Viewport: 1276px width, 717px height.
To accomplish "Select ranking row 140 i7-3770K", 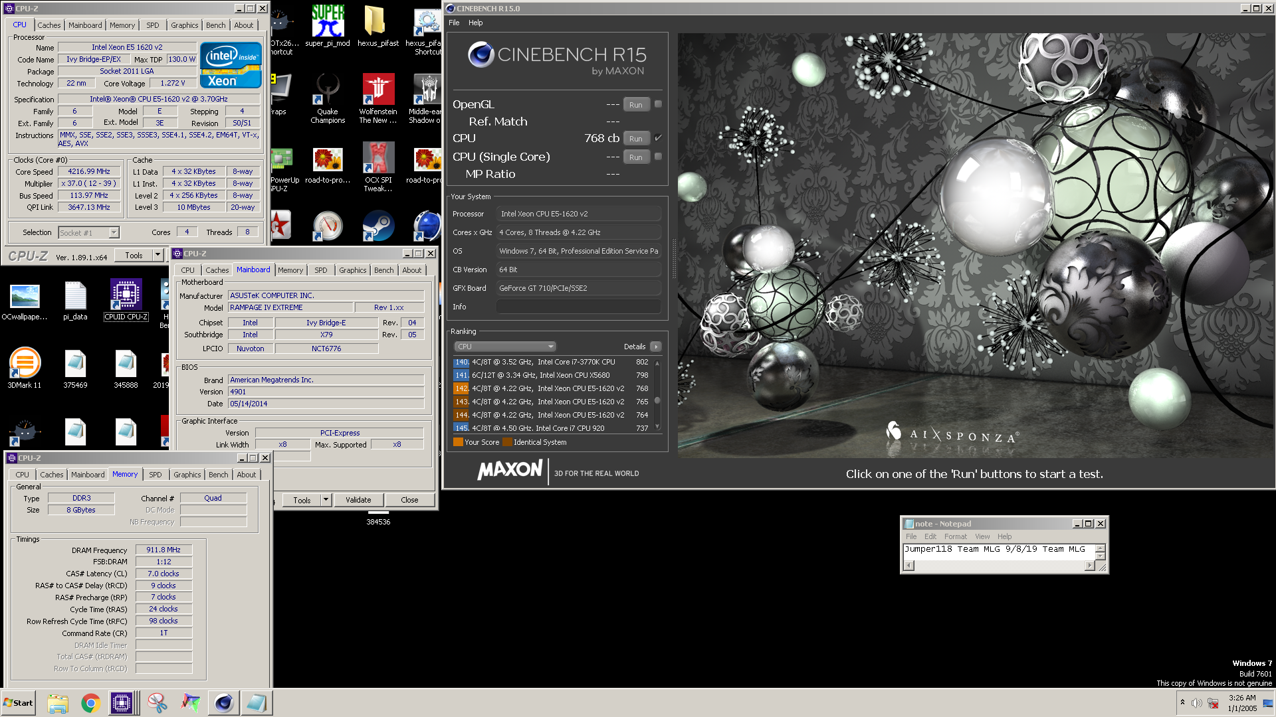I will point(551,362).
